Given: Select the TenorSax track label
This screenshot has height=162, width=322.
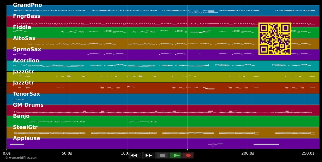Looking at the screenshot, I should [x=26, y=94].
